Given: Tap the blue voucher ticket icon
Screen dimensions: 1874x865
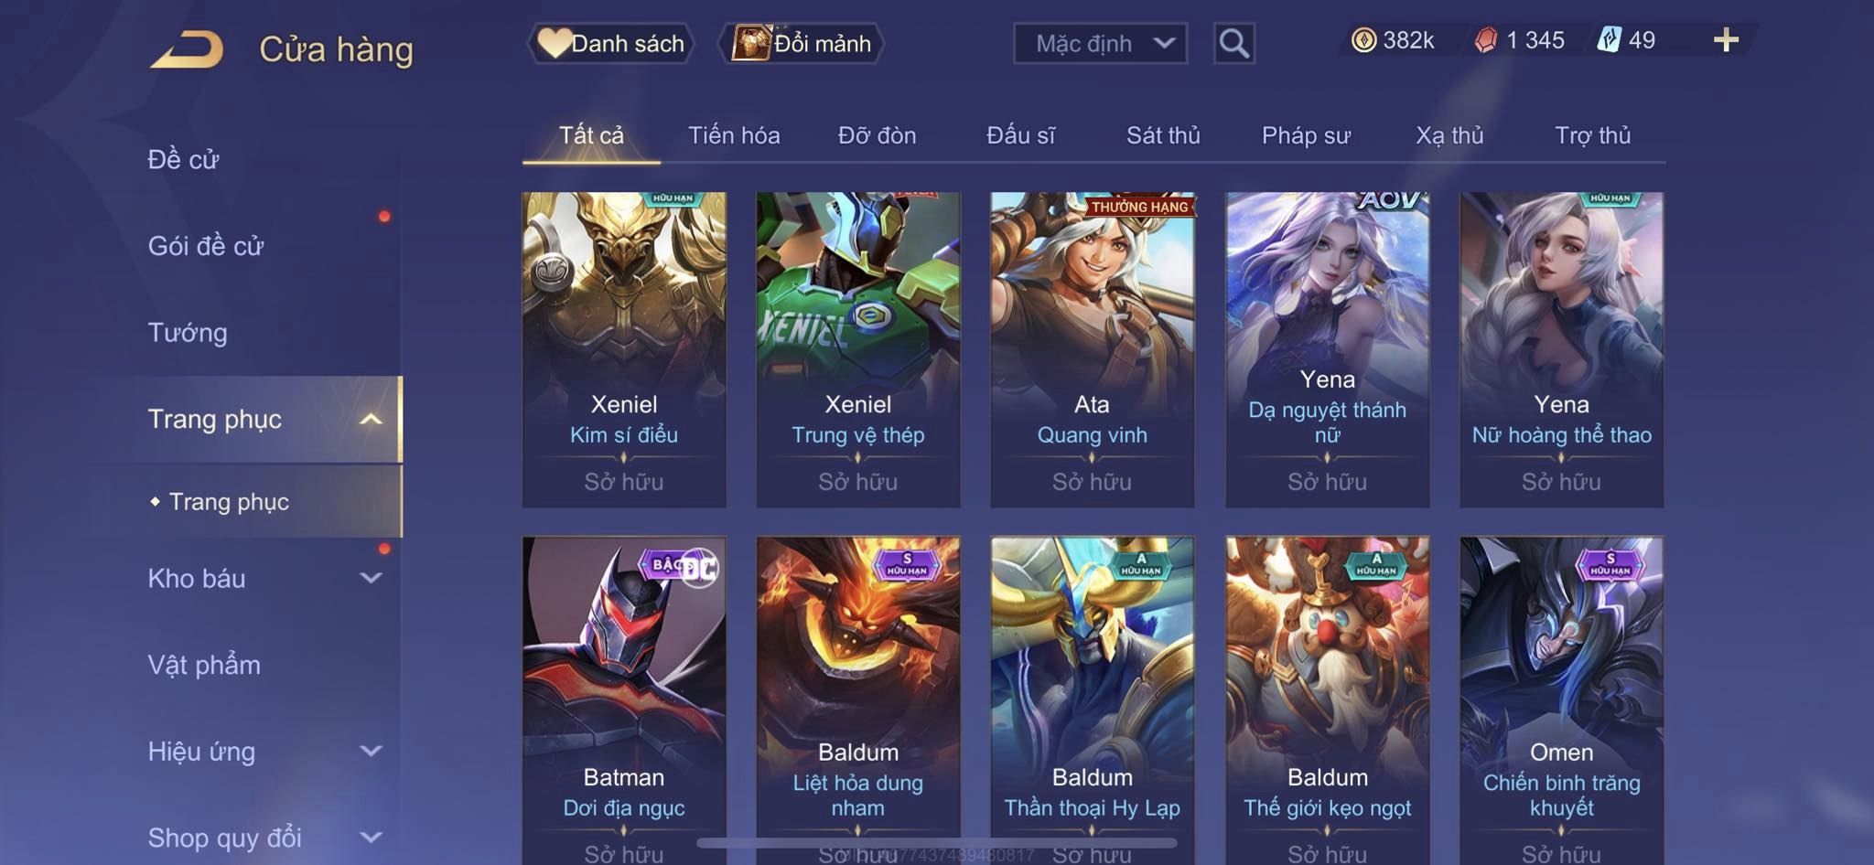Looking at the screenshot, I should click(x=1610, y=39).
